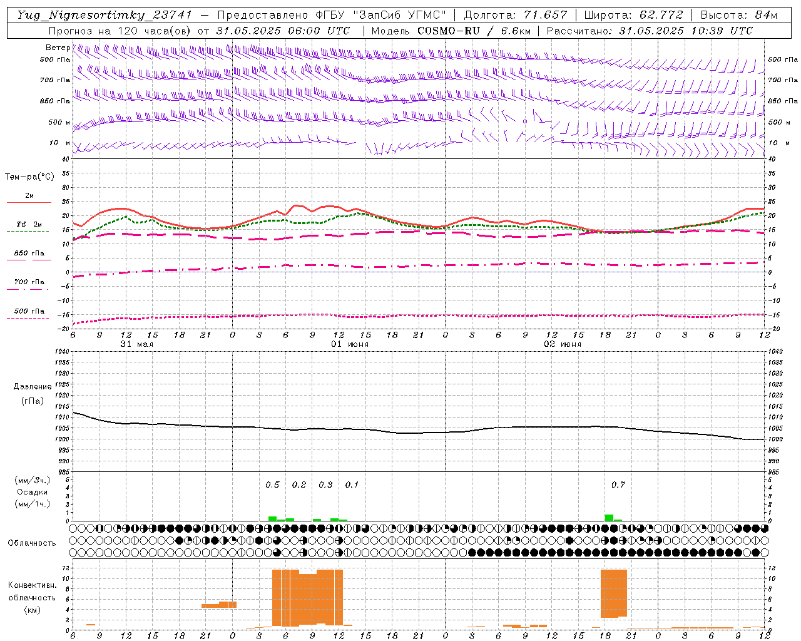Viewport: 801px width, 641px height.
Task: Click the 700 гПа temperature legend entry
Action: (x=29, y=282)
